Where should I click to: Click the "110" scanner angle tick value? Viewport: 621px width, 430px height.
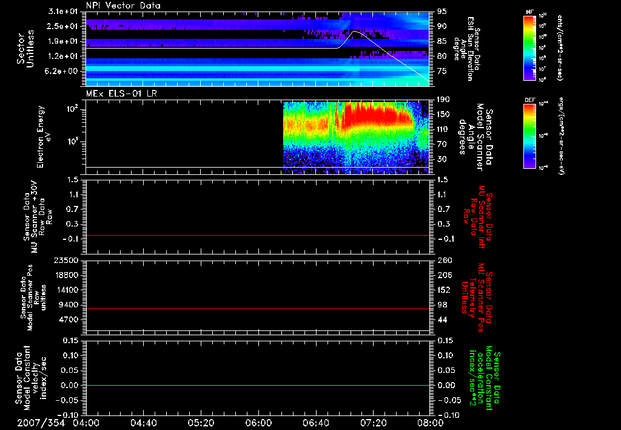click(444, 129)
